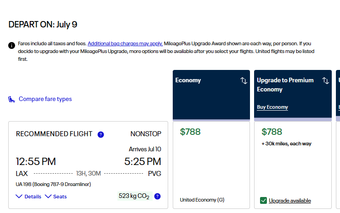Click the Buy Economy link
340x213 pixels.
click(272, 107)
